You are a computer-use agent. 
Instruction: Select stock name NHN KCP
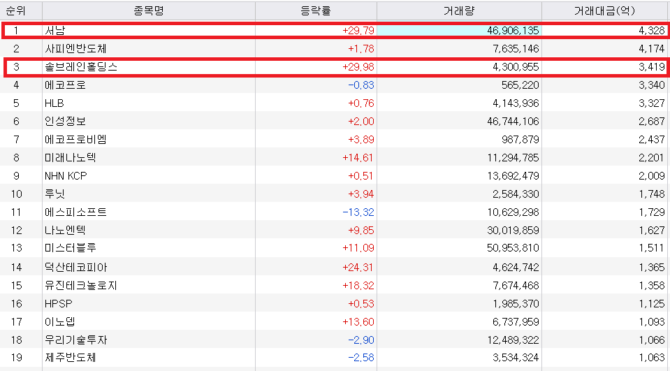[x=66, y=175]
